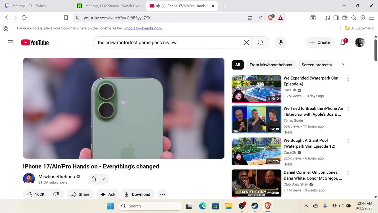Screen dimensions: 378x213
Task: Bookmark this page icon
Action: [66, 18]
